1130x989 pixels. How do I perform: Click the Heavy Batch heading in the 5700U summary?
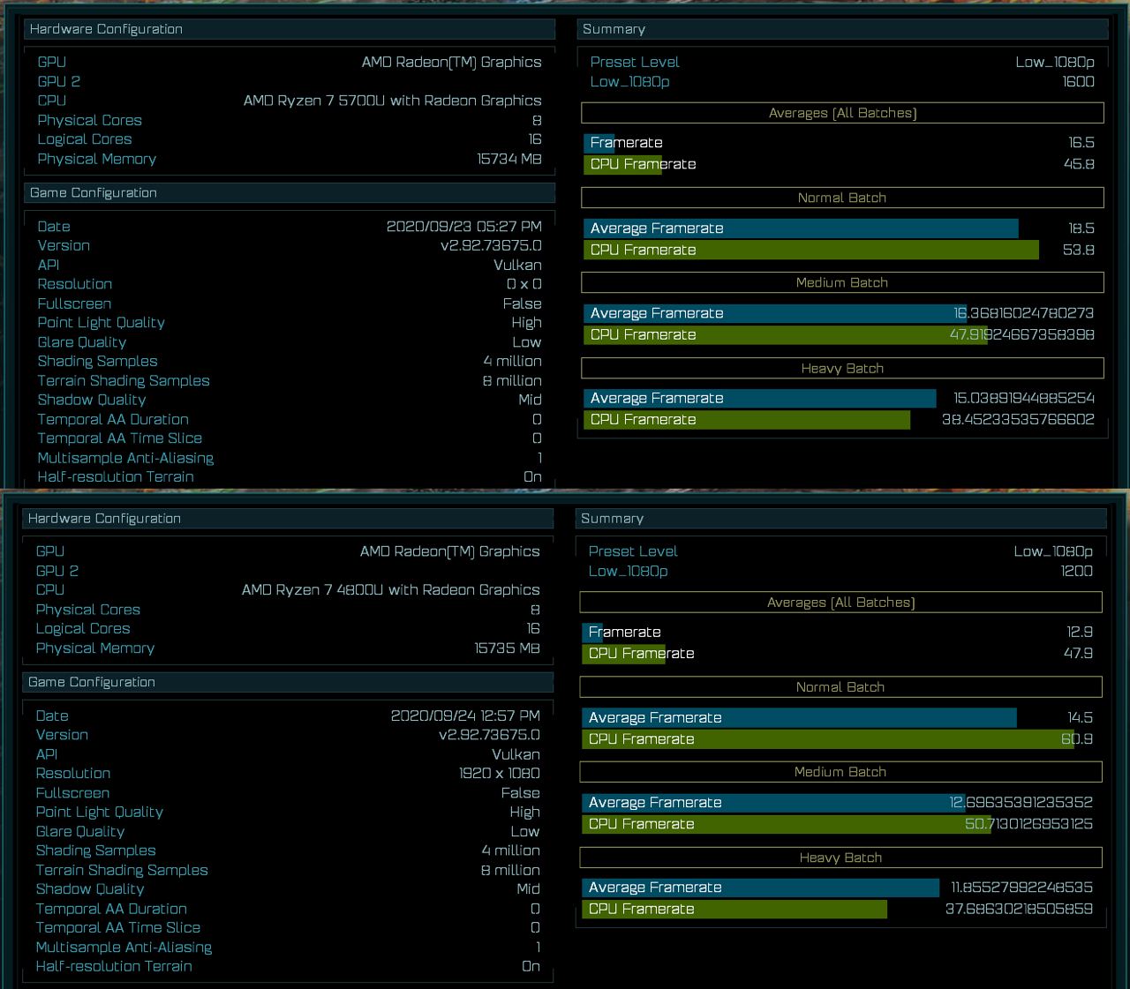click(x=842, y=369)
